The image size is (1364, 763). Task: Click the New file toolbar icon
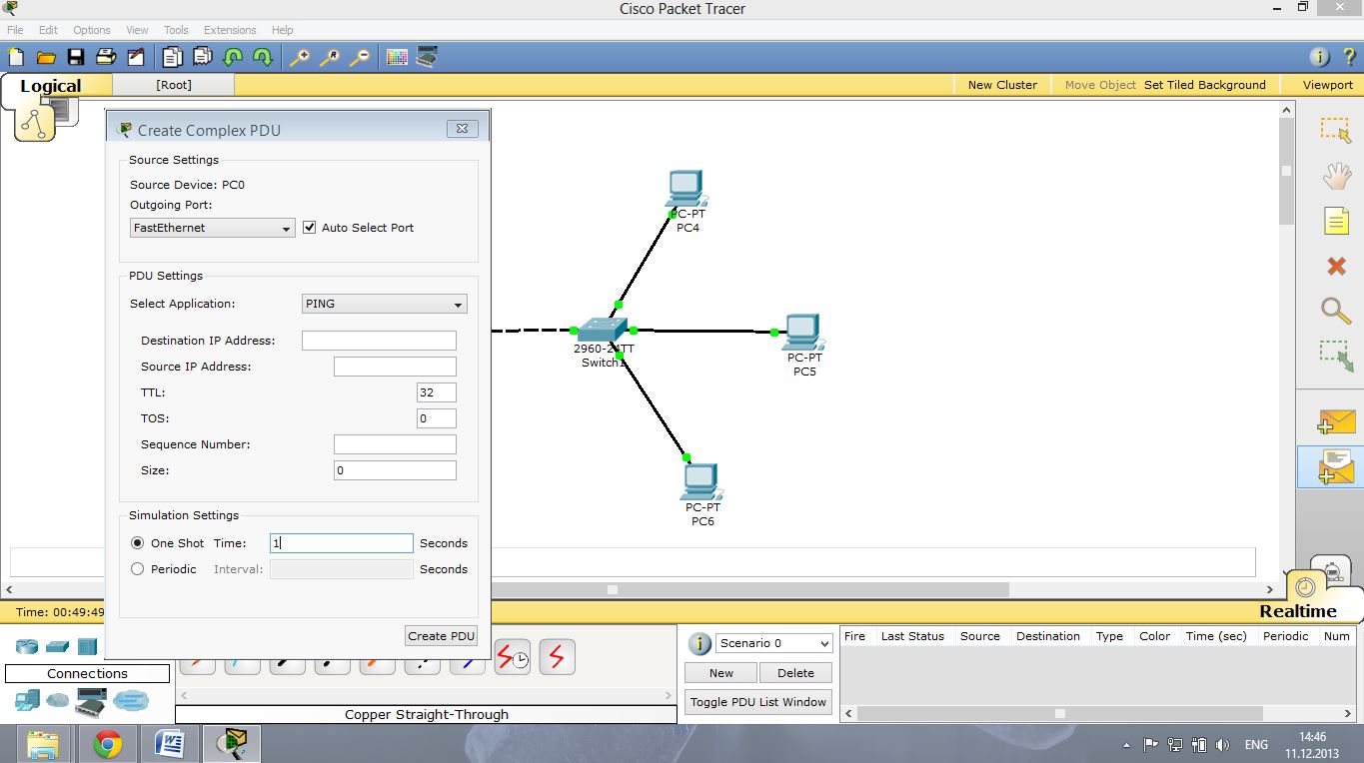16,57
